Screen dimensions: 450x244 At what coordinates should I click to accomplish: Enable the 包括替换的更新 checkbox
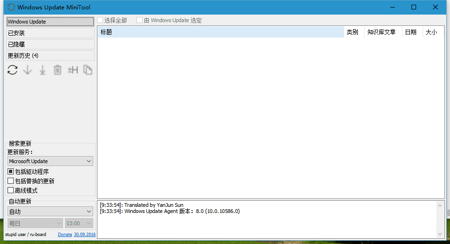click(11, 181)
